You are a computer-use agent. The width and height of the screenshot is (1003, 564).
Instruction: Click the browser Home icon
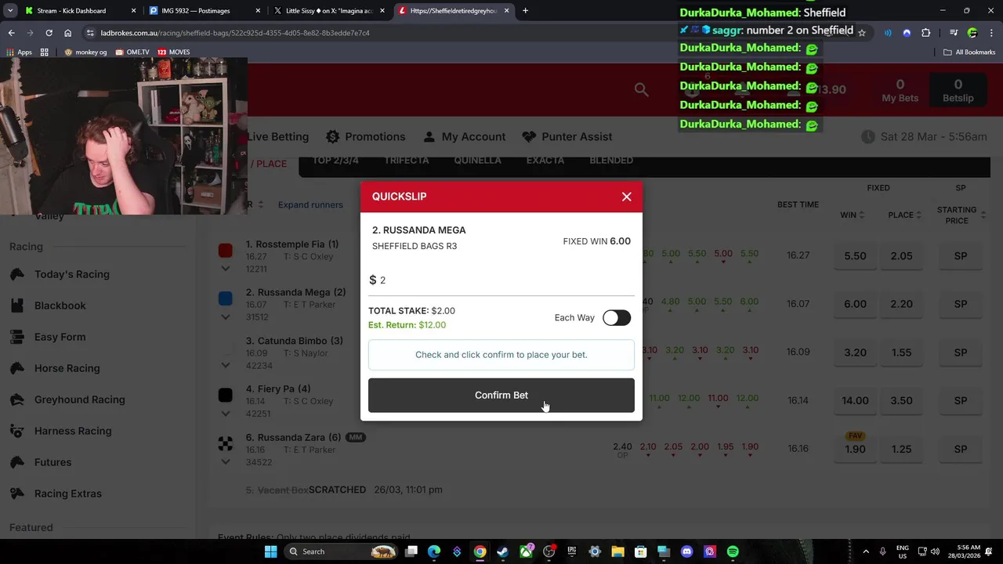click(68, 33)
